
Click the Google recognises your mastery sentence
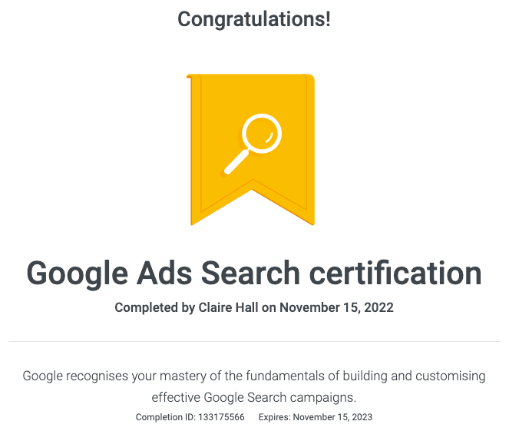click(254, 376)
